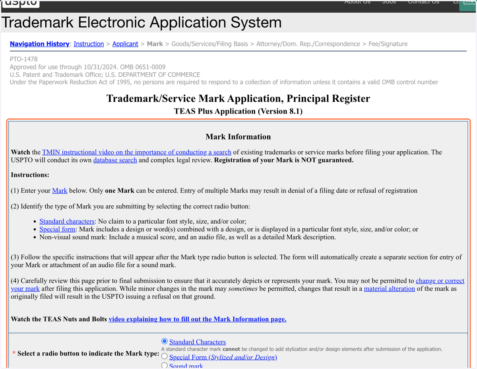Open the Standard characters definition link
Screen dimensions: 477x369
pyautogui.click(x=67, y=221)
